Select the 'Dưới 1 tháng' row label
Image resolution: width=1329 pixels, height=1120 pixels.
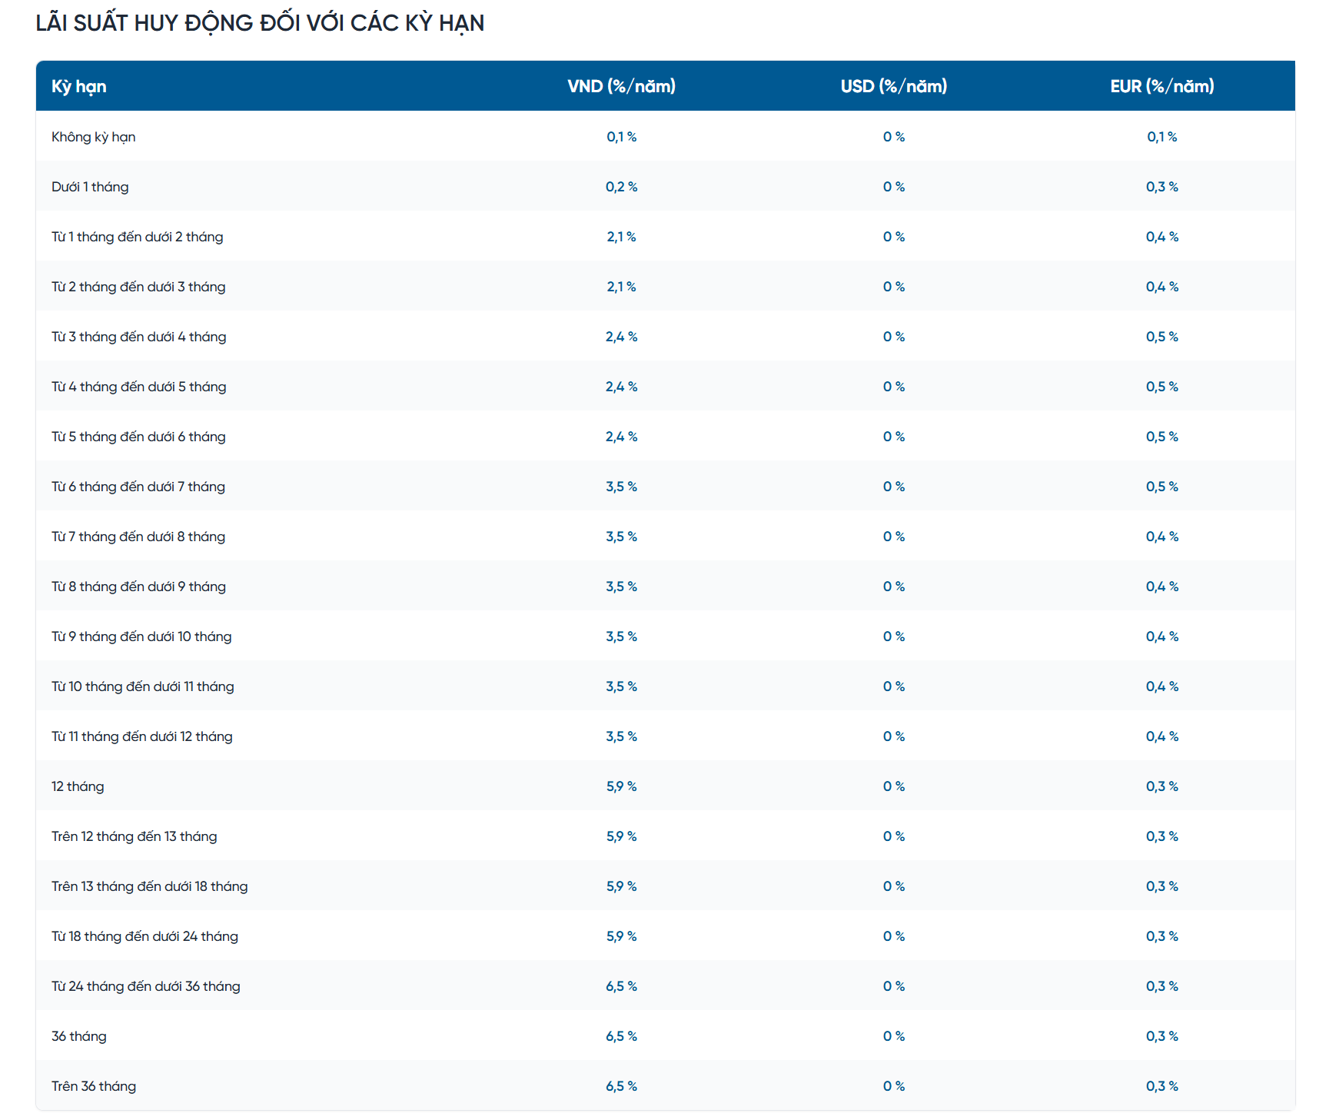[90, 187]
